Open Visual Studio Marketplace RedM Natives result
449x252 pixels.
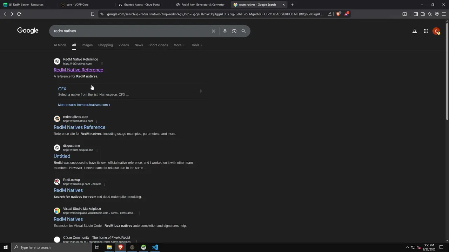pyautogui.click(x=68, y=219)
